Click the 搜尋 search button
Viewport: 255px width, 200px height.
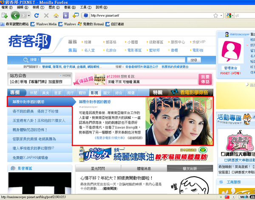(194, 60)
